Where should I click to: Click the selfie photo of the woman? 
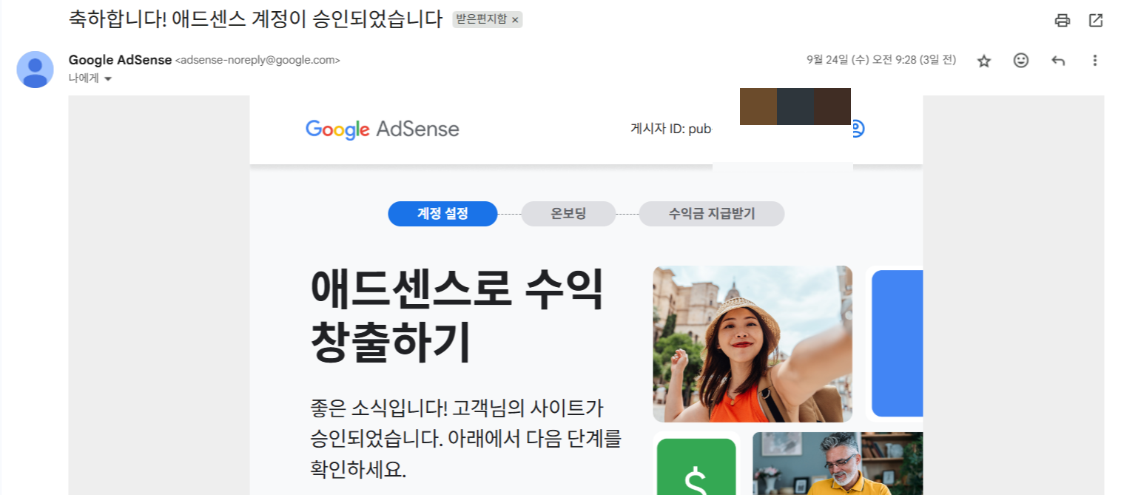pos(752,344)
